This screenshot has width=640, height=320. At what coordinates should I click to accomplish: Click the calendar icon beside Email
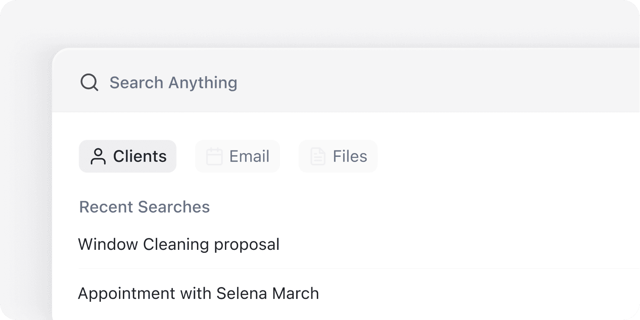click(x=215, y=156)
